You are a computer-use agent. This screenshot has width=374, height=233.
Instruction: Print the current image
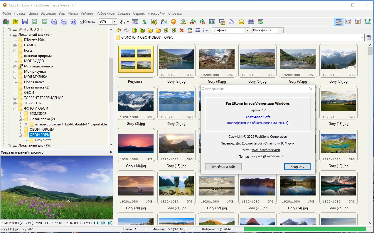pyautogui.click(x=251, y=21)
